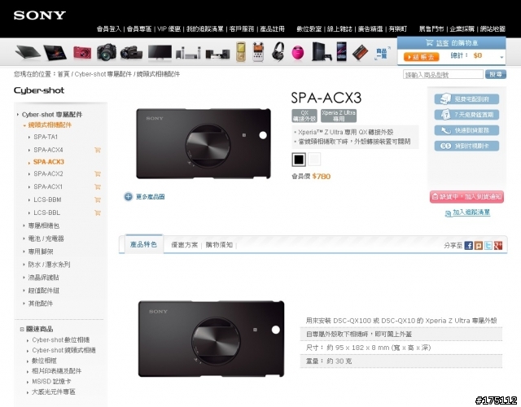The width and height of the screenshot is (521, 407).
Task: Open the PlayStation console category icon
Action: point(321,51)
